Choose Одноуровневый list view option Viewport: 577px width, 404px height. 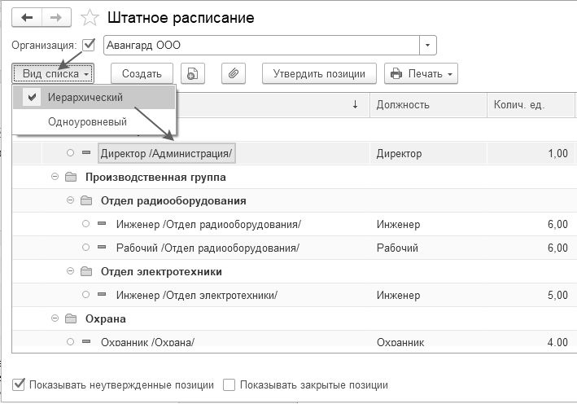[87, 122]
